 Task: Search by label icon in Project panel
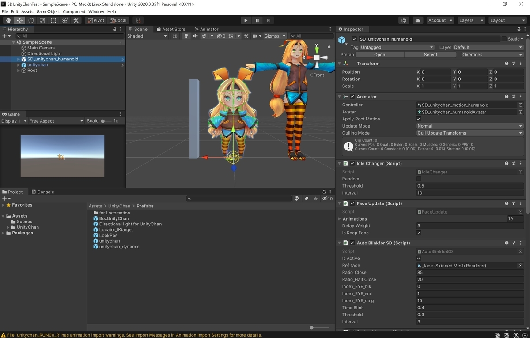[306, 199]
